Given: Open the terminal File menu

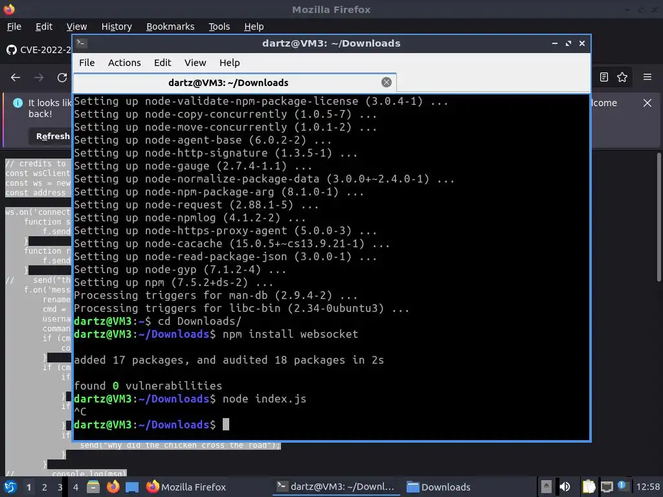Looking at the screenshot, I should 87,63.
